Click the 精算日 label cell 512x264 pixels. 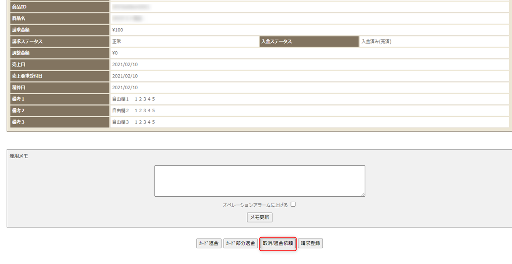58,88
